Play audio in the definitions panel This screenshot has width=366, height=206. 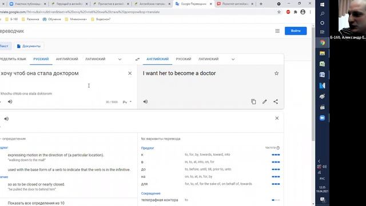click(6, 118)
